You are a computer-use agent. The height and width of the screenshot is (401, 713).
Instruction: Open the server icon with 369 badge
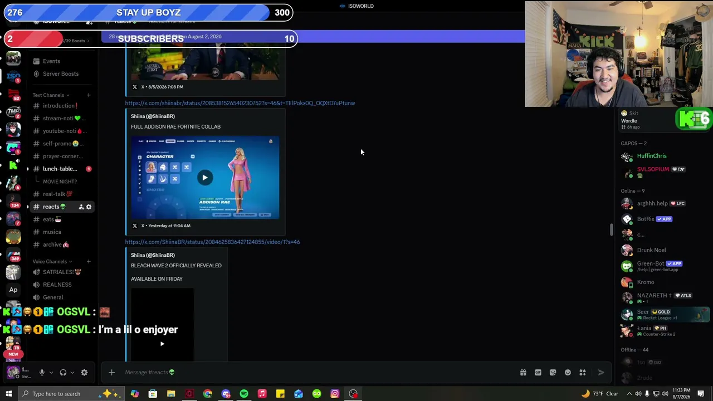(x=13, y=254)
